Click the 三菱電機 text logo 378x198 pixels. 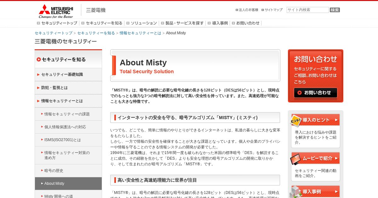point(96,10)
